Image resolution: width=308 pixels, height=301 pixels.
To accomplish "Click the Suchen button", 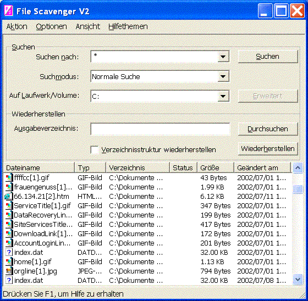I will pyautogui.click(x=268, y=57).
